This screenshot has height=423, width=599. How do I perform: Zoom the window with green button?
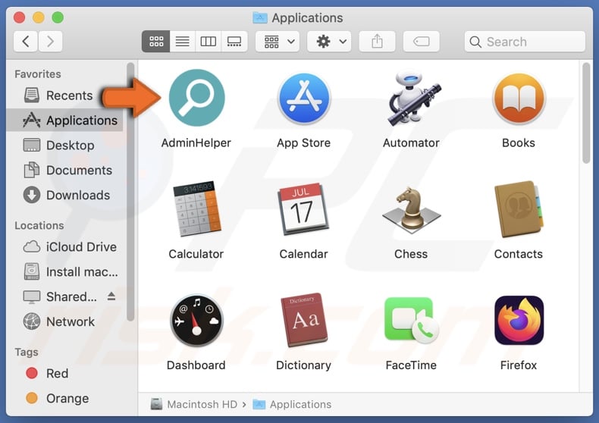(58, 17)
